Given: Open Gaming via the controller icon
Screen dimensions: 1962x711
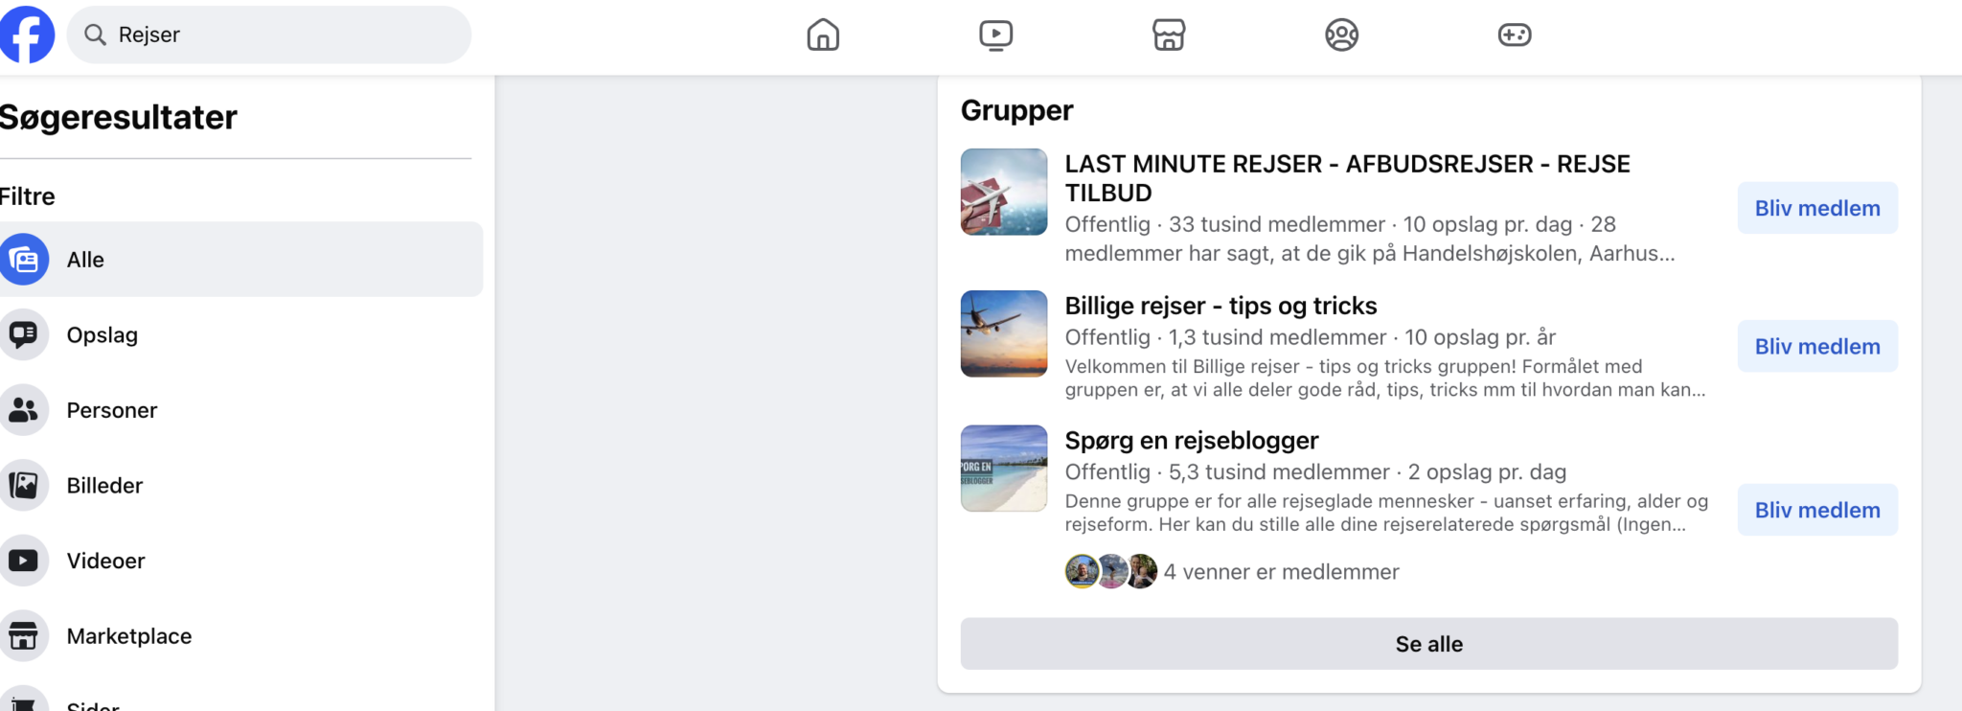Looking at the screenshot, I should [x=1515, y=34].
